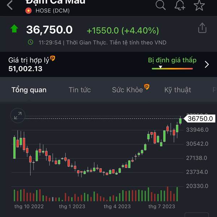Tap the back arrow icon
This screenshot has width=217, height=217.
click(10, 5)
